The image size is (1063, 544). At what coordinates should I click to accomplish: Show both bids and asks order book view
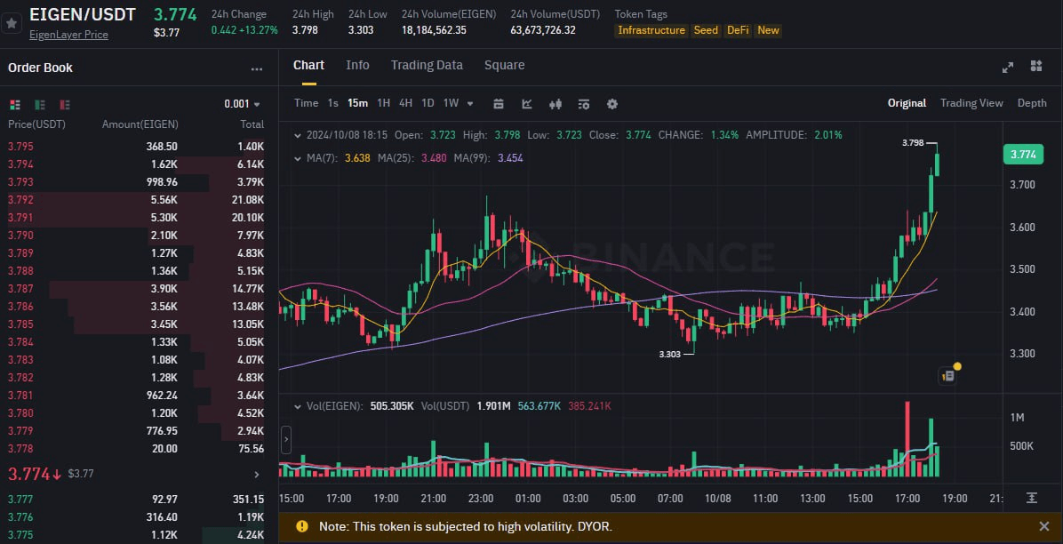coord(14,105)
